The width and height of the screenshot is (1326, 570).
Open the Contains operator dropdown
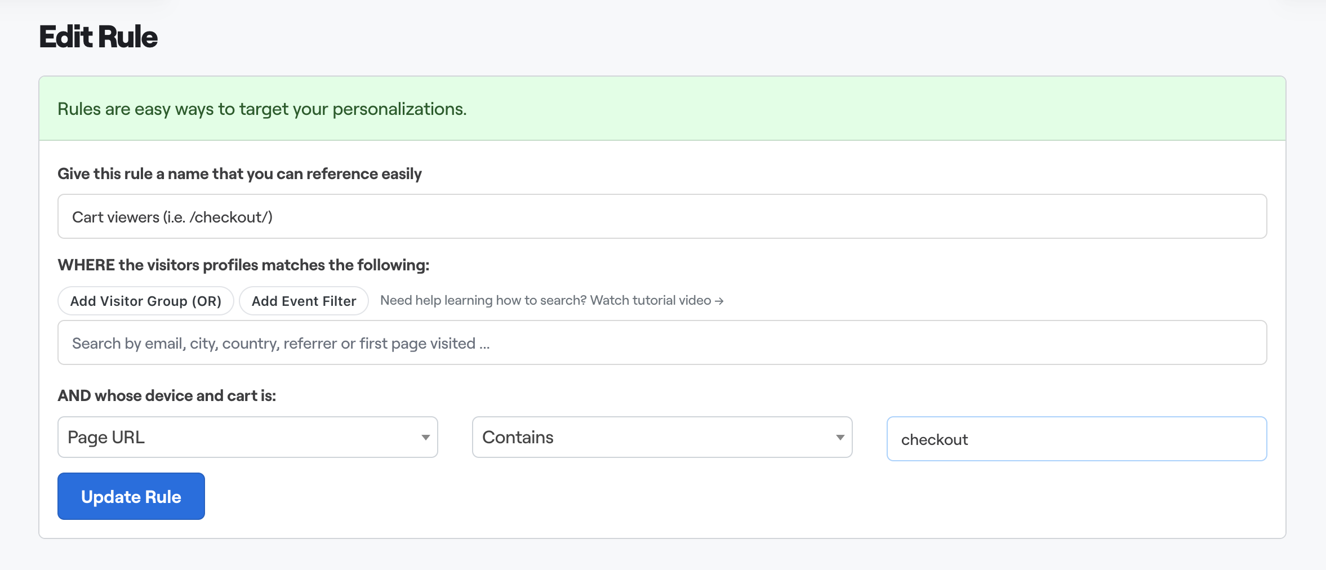tap(662, 437)
